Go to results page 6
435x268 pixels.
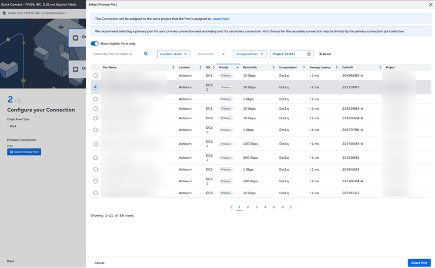pyautogui.click(x=282, y=207)
